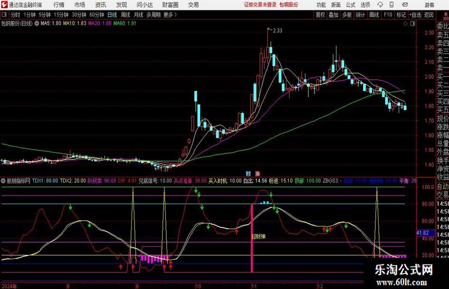Image resolution: width=449 pixels, height=289 pixels.
Task: Open the 交易 menu
Action: 193,5
